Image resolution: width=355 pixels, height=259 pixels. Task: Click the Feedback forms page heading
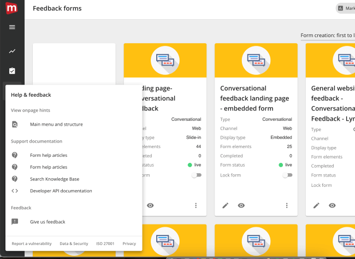click(57, 8)
